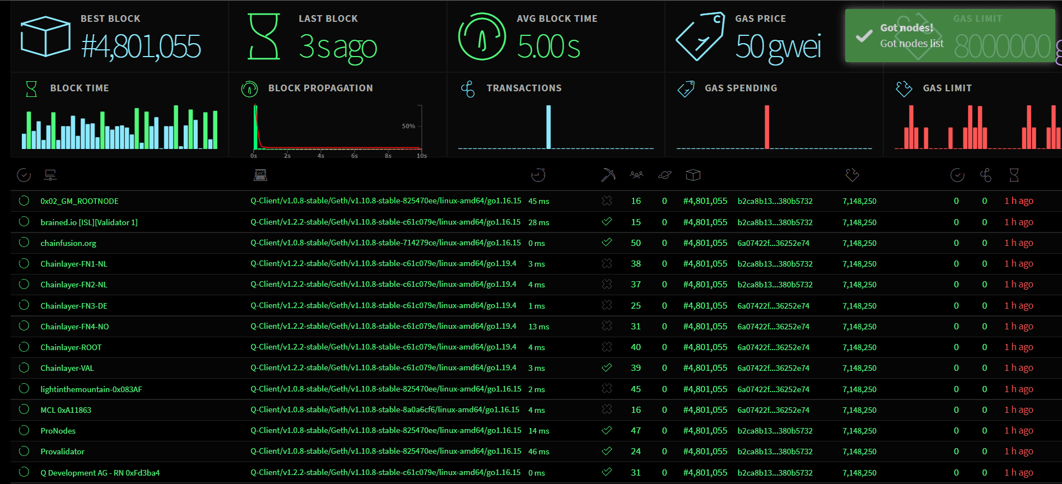
Task: Click the Block Propagation gauge icon
Action: point(249,89)
